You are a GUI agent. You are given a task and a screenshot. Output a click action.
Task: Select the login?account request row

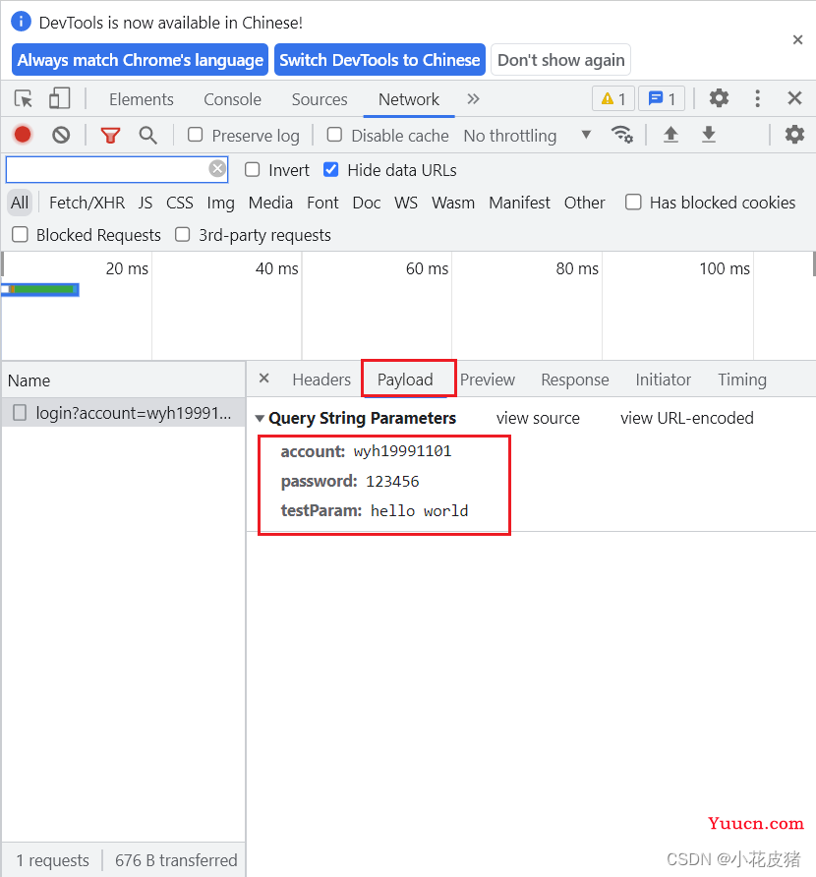(x=123, y=413)
